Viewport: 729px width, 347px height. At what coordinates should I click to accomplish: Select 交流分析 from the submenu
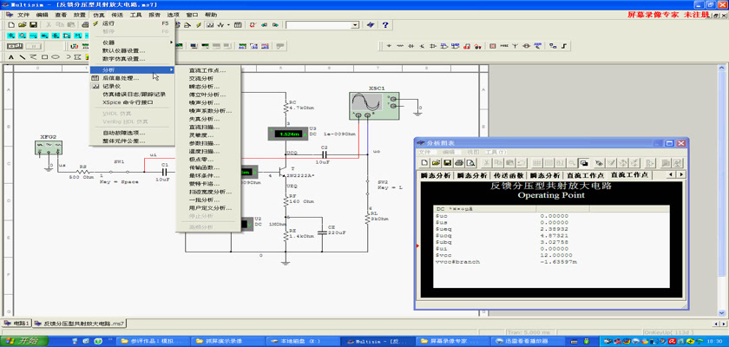coord(207,78)
